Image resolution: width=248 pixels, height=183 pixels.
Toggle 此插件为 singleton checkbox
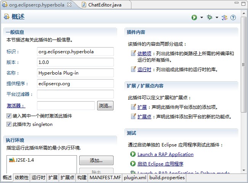click(x=9, y=124)
